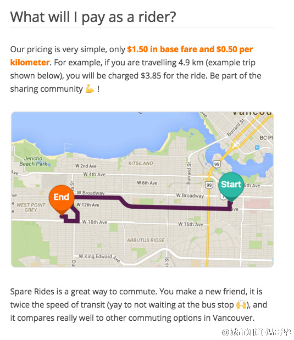This screenshot has height=340, width=294.
Task: Click the green Start map pin
Action: 231,187
